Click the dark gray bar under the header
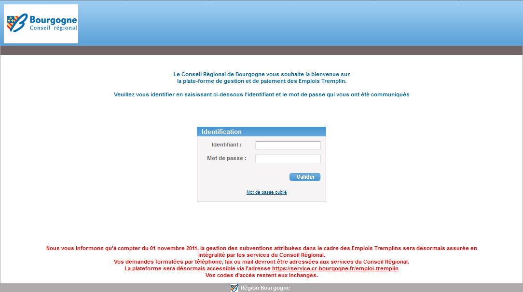The height and width of the screenshot is (292, 523). pyautogui.click(x=261, y=51)
